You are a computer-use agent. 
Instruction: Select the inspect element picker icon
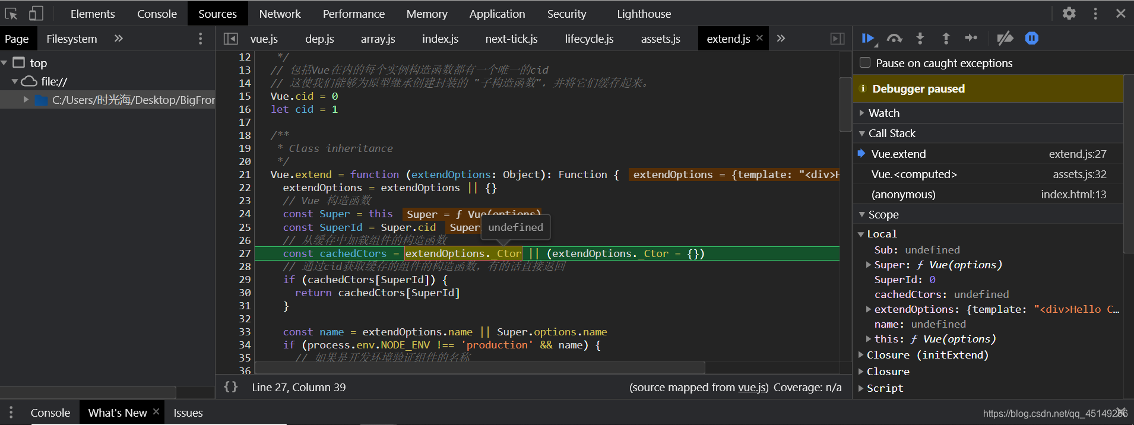tap(11, 13)
